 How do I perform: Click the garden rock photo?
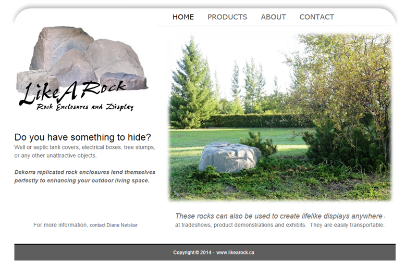(280, 117)
